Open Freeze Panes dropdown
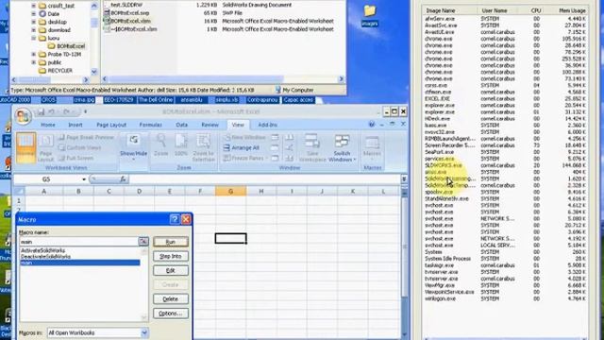 (x=244, y=158)
